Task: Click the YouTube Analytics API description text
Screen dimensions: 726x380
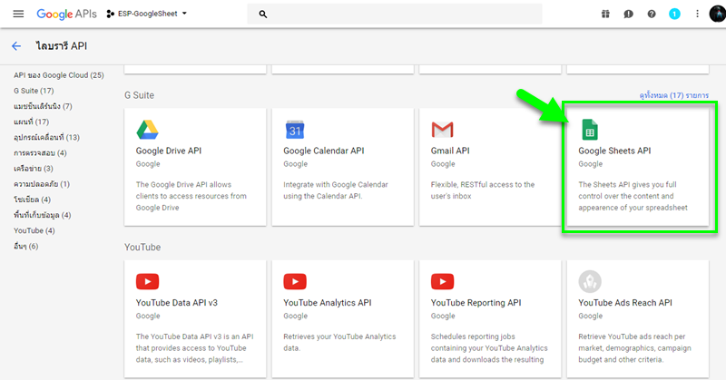Action: (x=339, y=343)
